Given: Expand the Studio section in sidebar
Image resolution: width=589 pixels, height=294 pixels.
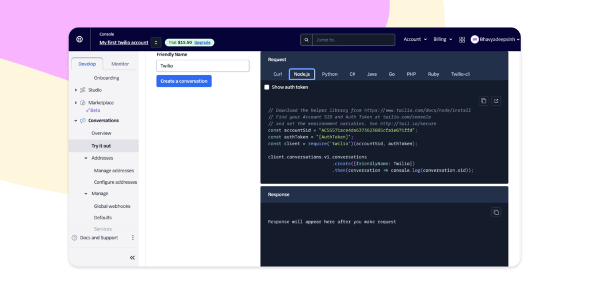Looking at the screenshot, I should (76, 90).
